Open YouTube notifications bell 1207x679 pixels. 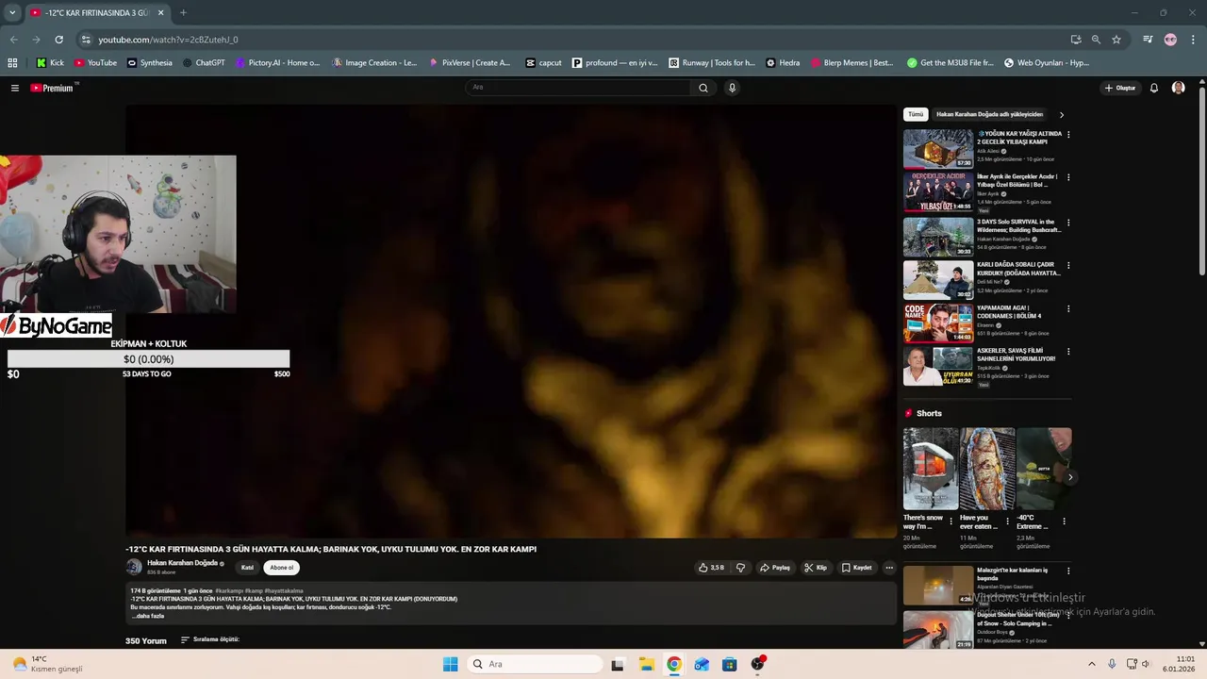pyautogui.click(x=1153, y=88)
